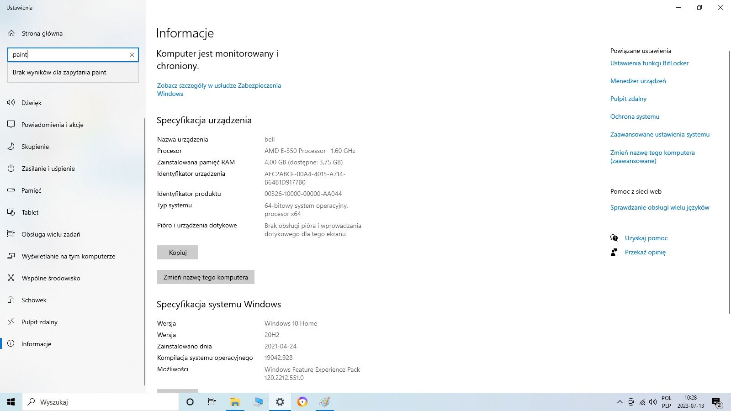
Task: Open Zmień nazwę tego komputera (zaawansowane) link
Action: [652, 157]
